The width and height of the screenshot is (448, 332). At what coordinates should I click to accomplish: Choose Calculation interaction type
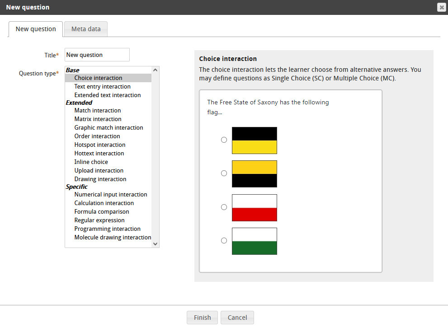[108, 203]
